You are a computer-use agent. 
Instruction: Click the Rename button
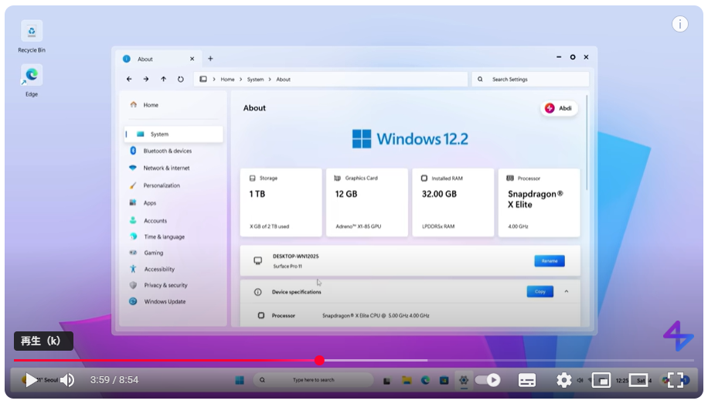coord(550,261)
